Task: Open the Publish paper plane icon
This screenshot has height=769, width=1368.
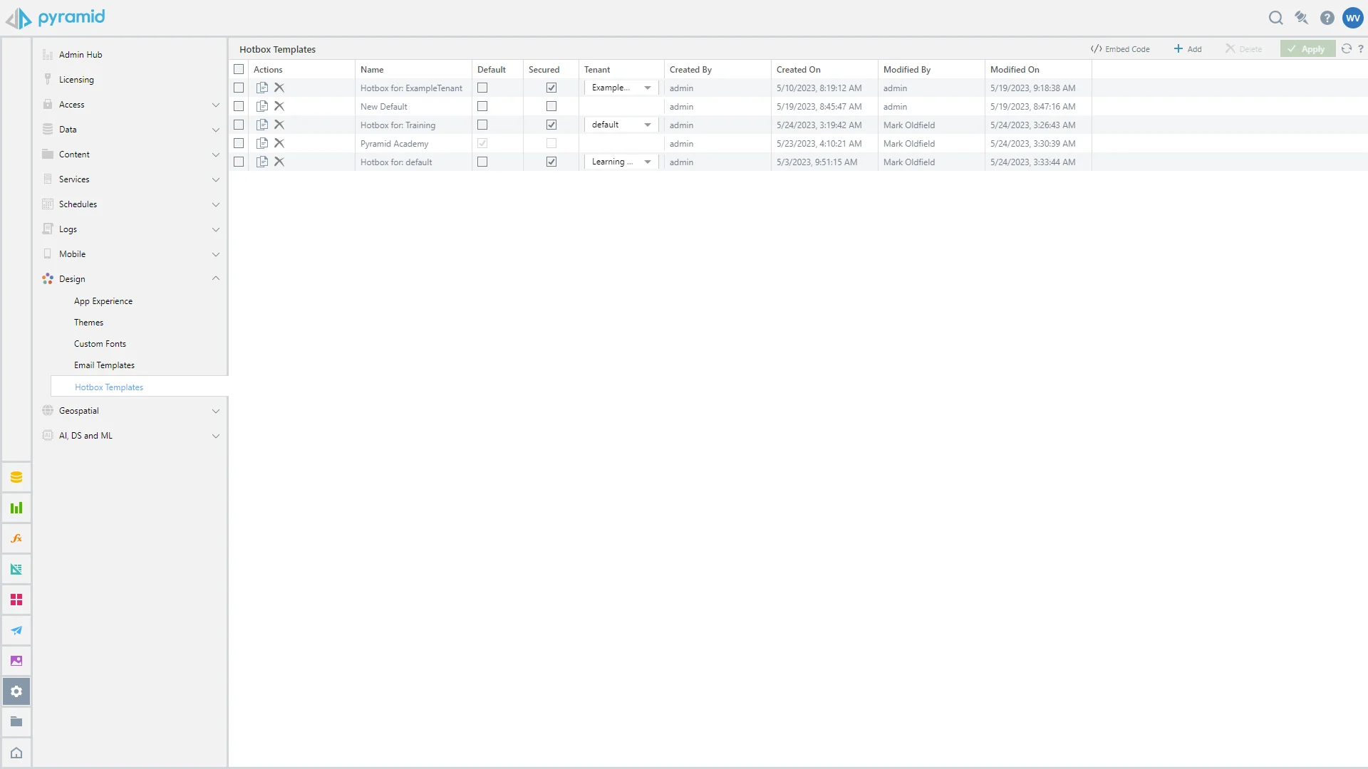Action: (x=16, y=630)
